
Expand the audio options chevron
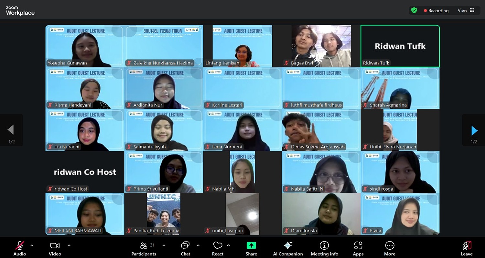tap(32, 246)
